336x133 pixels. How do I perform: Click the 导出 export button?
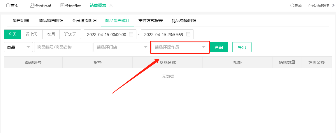[242, 47]
